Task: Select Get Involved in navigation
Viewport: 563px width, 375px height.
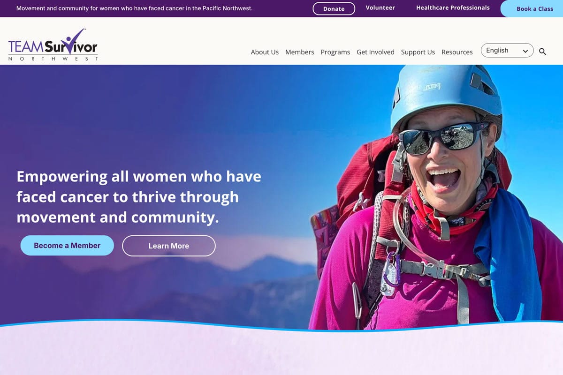Action: click(x=375, y=52)
